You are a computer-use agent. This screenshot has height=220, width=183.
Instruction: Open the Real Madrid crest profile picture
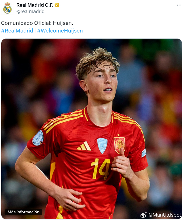click(x=7, y=8)
